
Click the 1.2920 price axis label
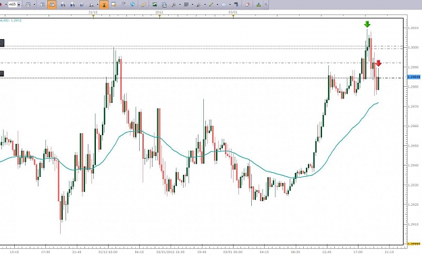pos(413,205)
